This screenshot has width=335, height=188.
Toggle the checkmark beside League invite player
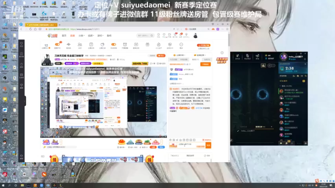click(x=238, y=131)
